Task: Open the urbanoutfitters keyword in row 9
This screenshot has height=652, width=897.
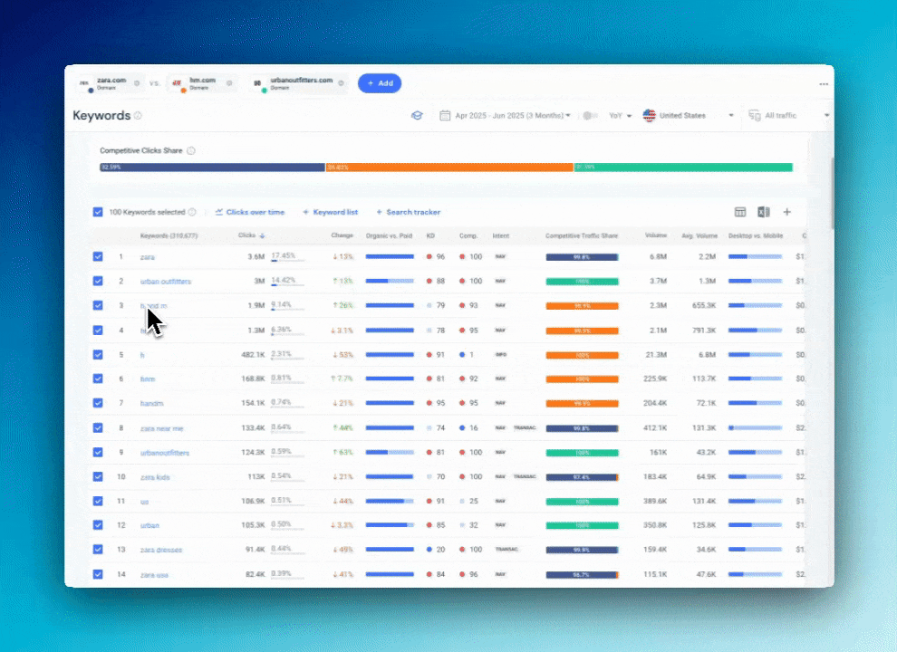Action: click(x=164, y=453)
